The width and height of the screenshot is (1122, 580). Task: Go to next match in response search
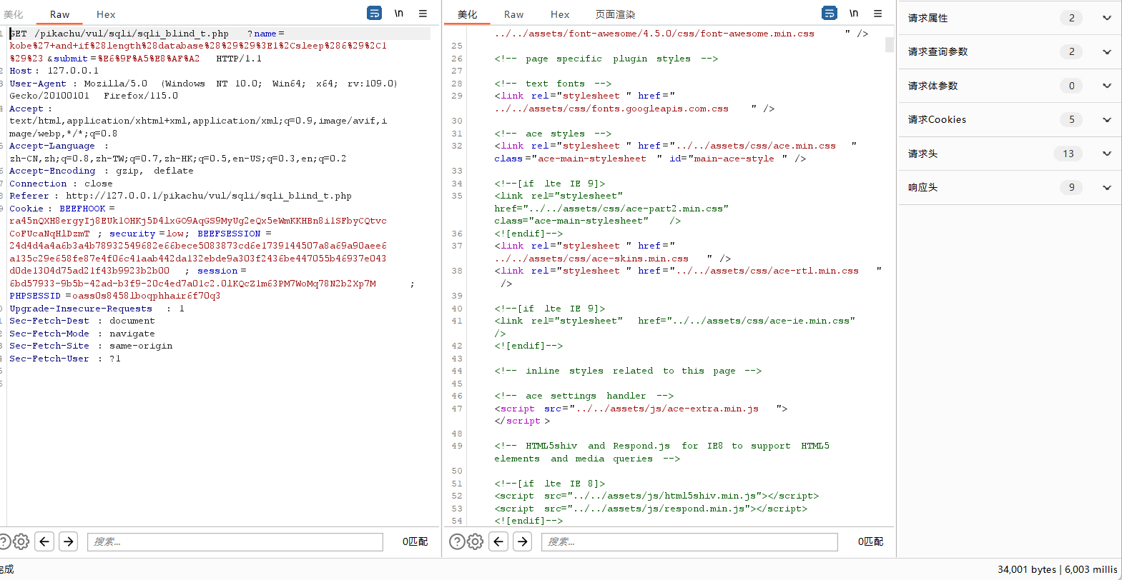(523, 541)
